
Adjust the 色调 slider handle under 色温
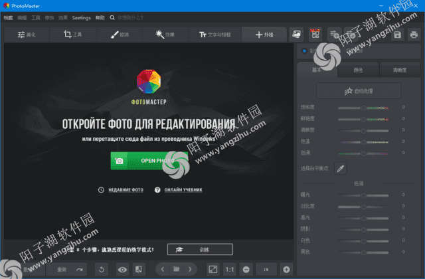[363, 153]
